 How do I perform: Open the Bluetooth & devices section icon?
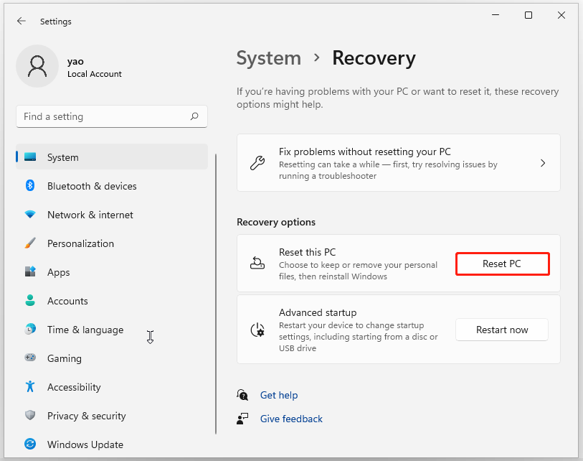[x=29, y=186]
